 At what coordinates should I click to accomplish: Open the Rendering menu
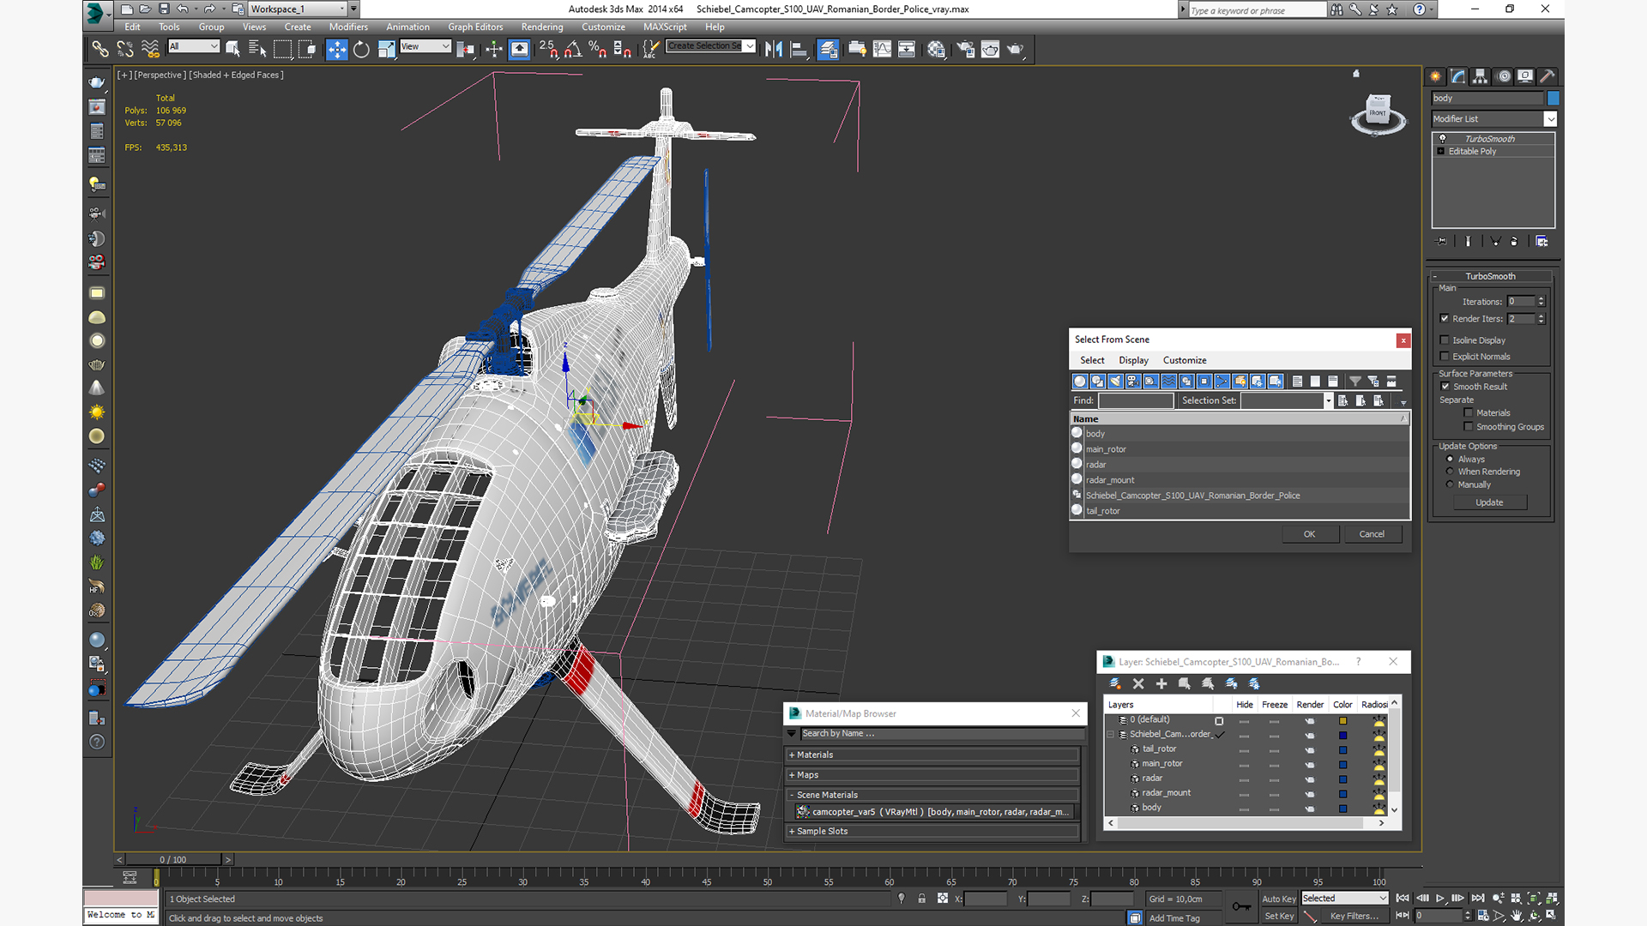tap(542, 27)
